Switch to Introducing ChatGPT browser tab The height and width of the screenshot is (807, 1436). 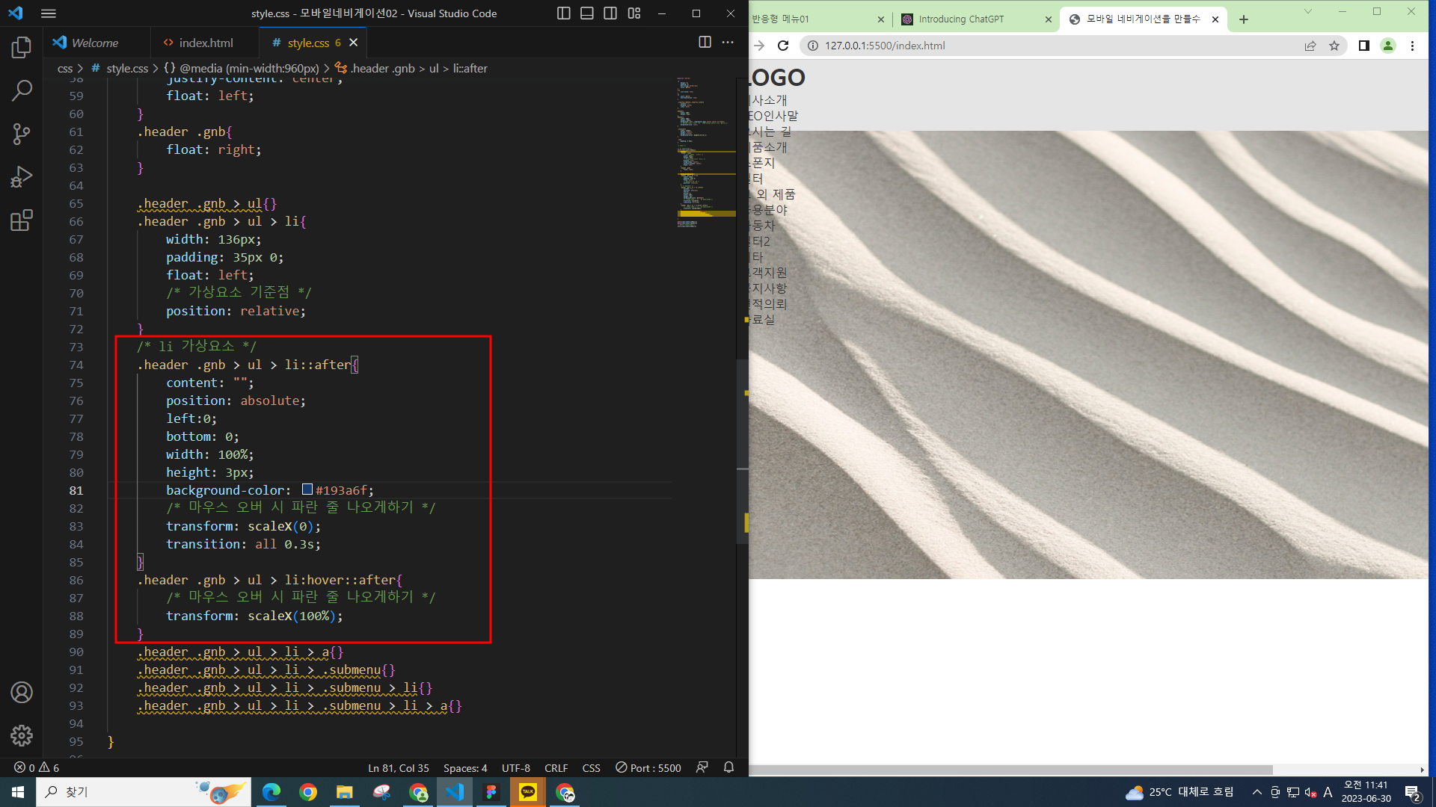[961, 19]
